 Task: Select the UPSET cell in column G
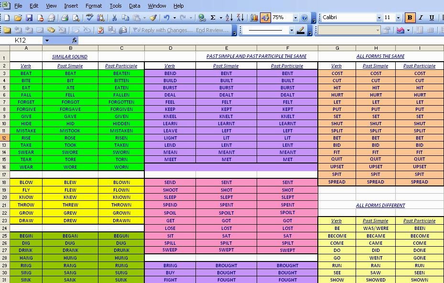coord(336,167)
